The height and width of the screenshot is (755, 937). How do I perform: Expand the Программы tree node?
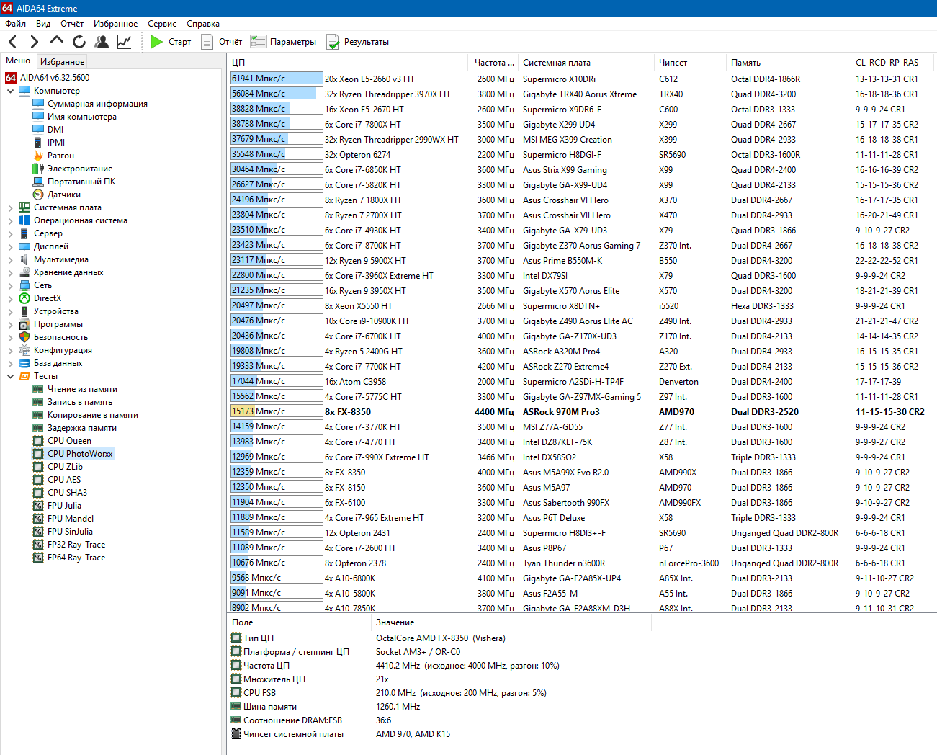coord(10,324)
